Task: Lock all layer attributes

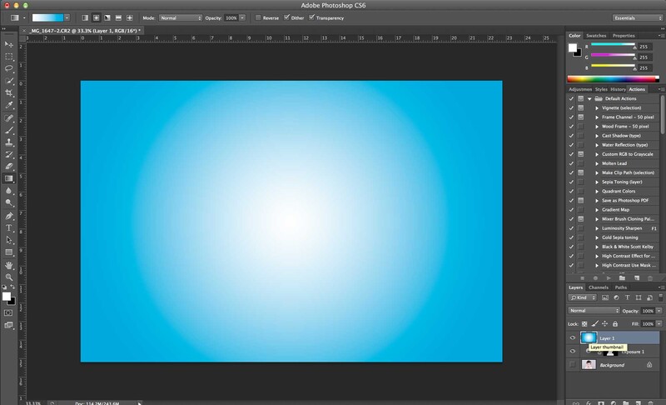Action: tap(615, 324)
